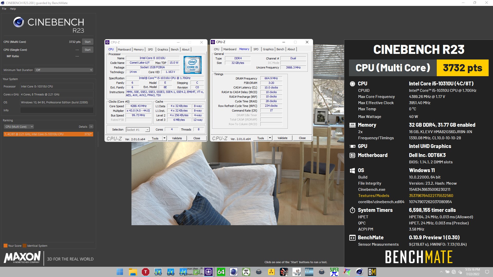Open the Help menu in Cinebench
This screenshot has height=277, width=493.
(13, 9)
